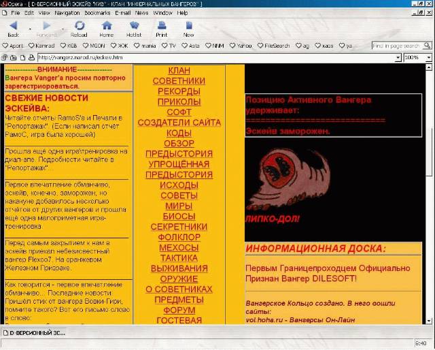Open the Bookmarks menu
The height and width of the screenshot is (350, 435).
point(97,13)
